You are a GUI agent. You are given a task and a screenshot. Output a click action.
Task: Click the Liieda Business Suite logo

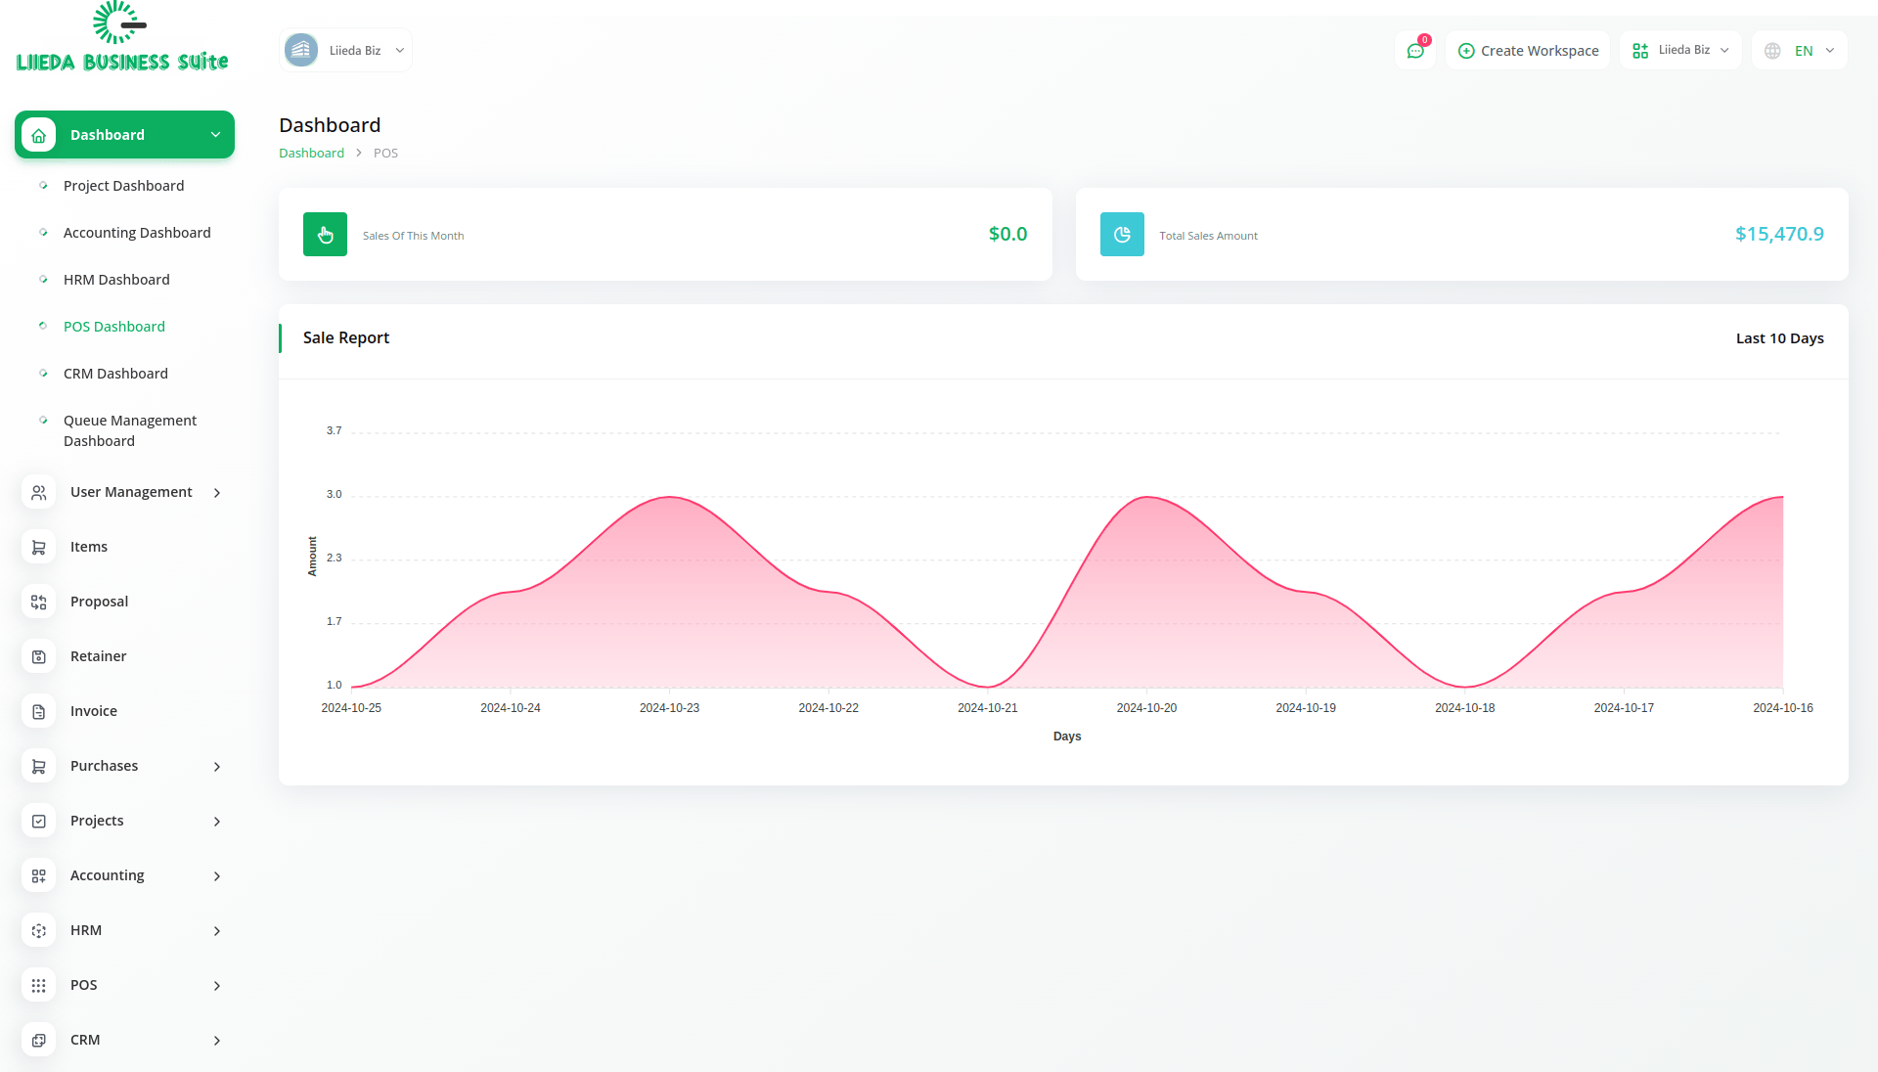point(122,39)
